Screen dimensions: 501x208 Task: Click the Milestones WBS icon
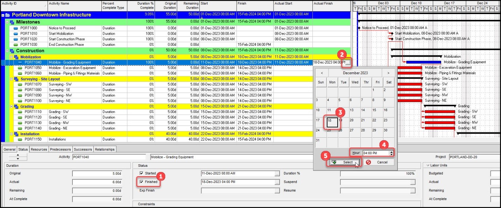point(12,22)
